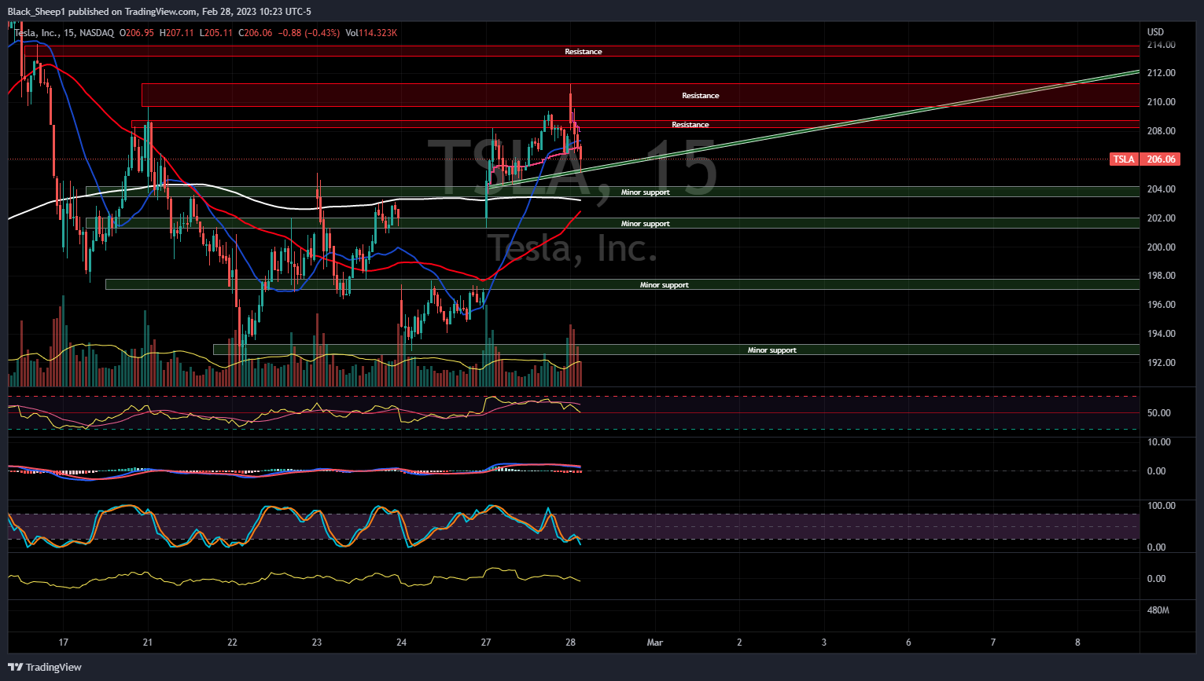Click the Black_Sheep1 published header text

click(159, 12)
